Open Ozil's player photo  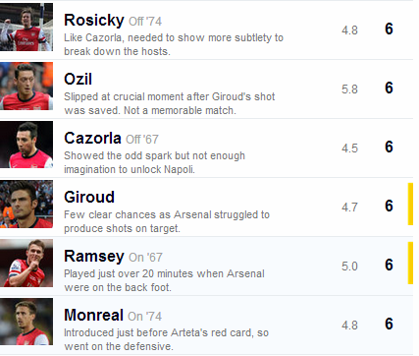[26, 87]
